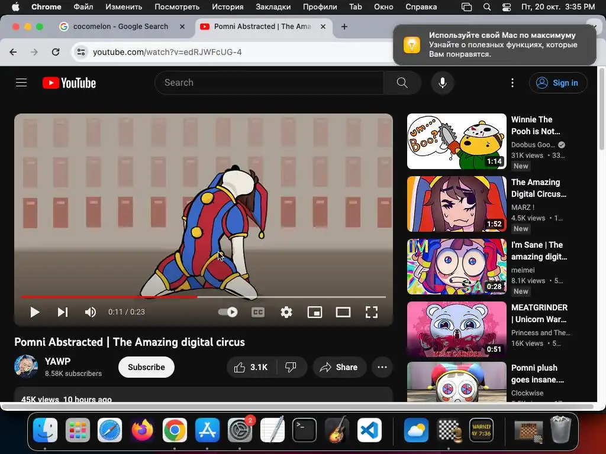Switch to theater mode
The image size is (606, 454).
(x=343, y=312)
